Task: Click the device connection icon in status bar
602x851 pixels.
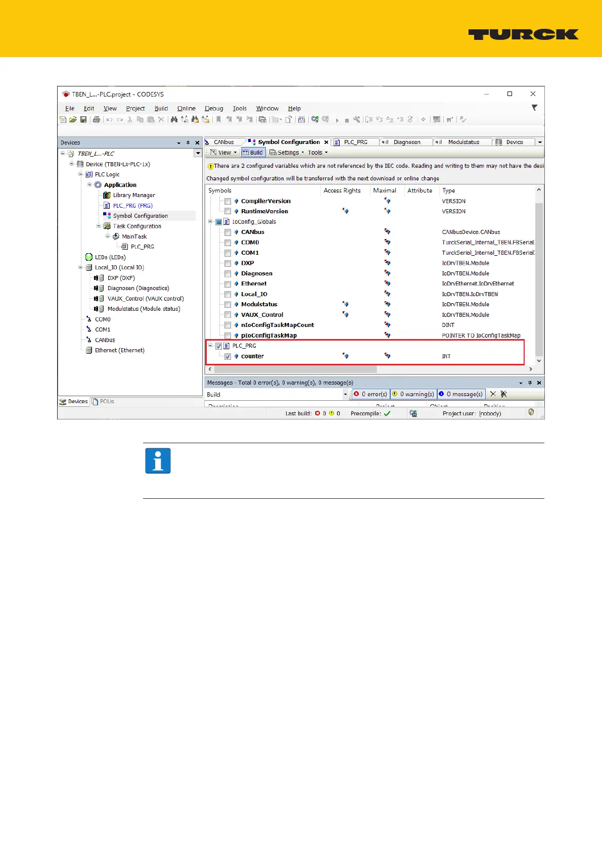Action: pyautogui.click(x=413, y=413)
